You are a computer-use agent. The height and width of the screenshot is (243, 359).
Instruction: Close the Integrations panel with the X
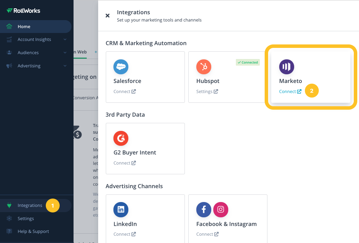pyautogui.click(x=108, y=16)
